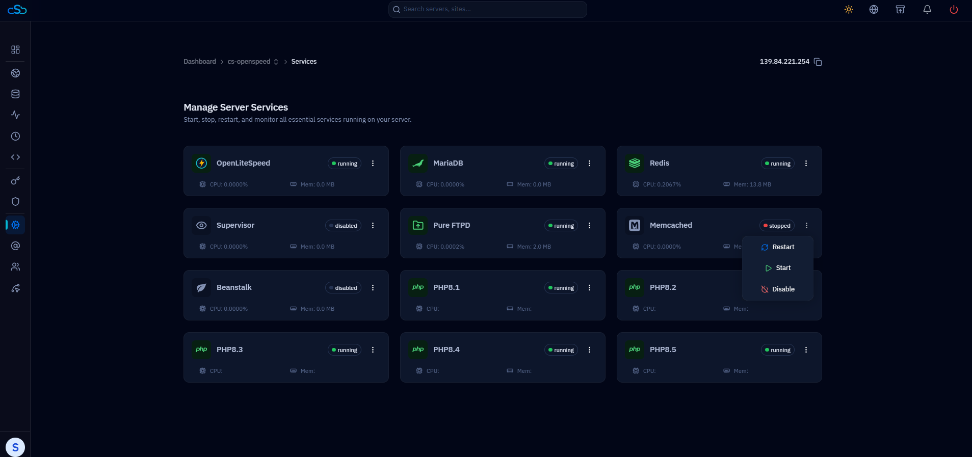Click the Supervisor eye icon
Viewport: 972px width, 457px height.
click(201, 225)
